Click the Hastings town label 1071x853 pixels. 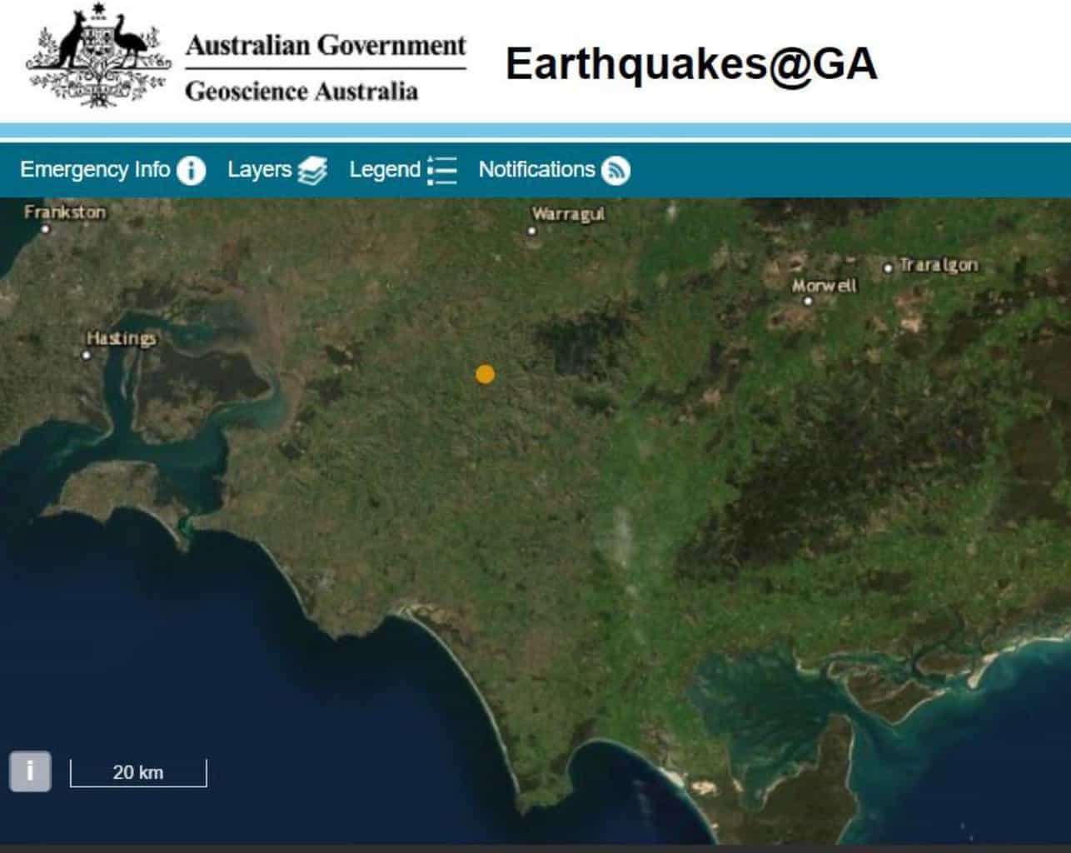click(121, 338)
